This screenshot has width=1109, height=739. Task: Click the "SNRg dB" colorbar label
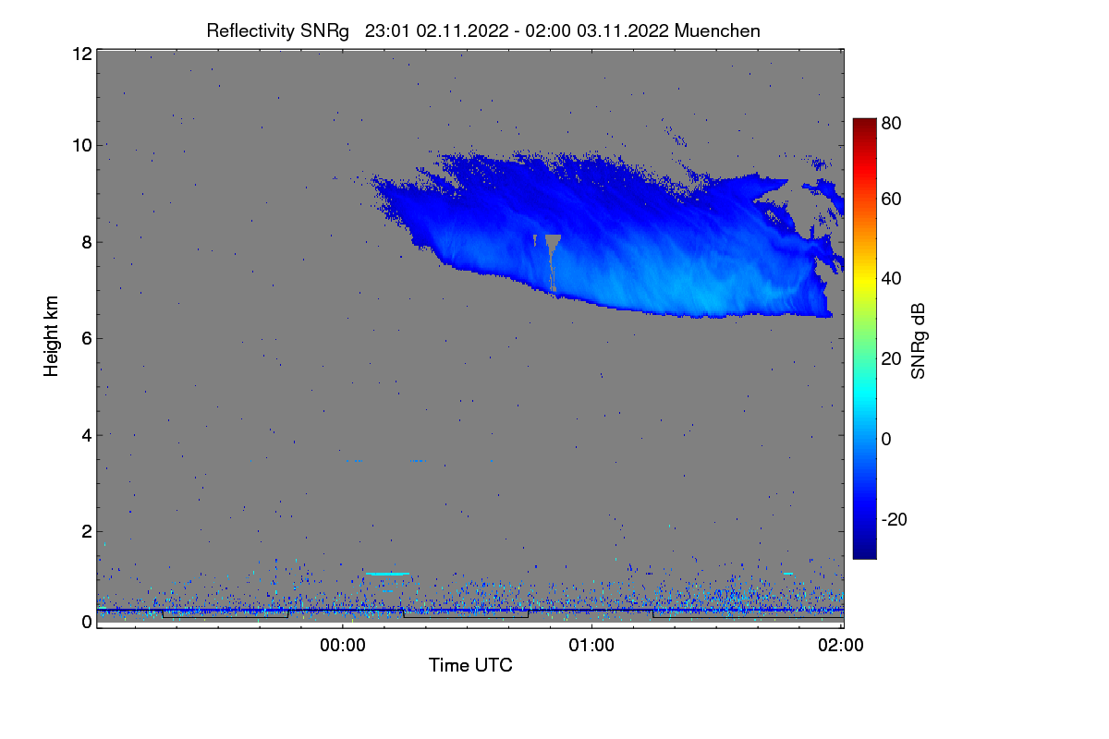coord(918,339)
